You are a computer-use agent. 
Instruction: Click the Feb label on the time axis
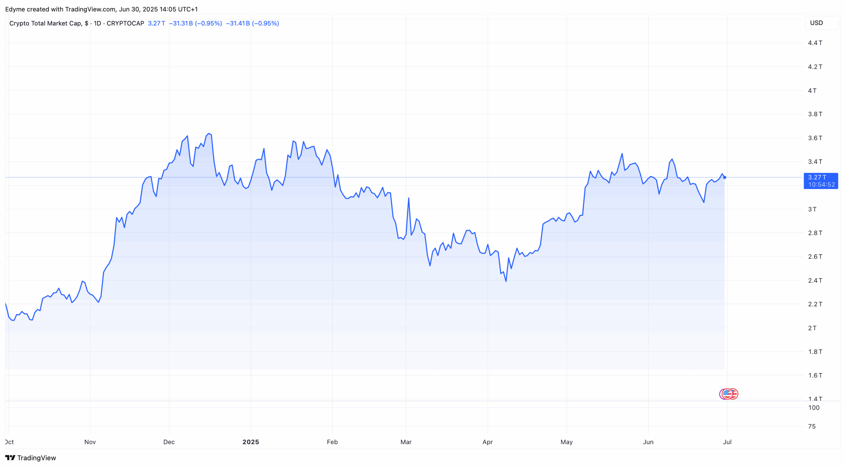pos(332,442)
